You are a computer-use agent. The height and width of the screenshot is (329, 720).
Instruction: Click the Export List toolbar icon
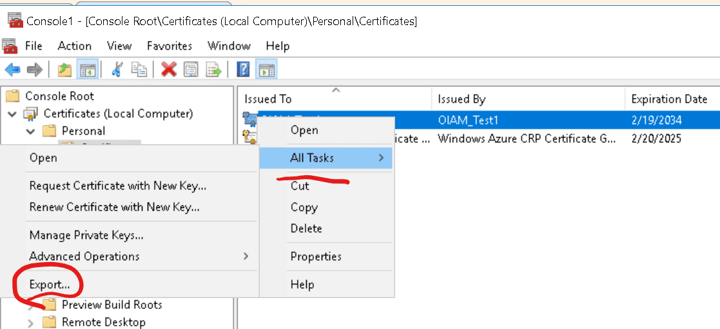(x=213, y=70)
